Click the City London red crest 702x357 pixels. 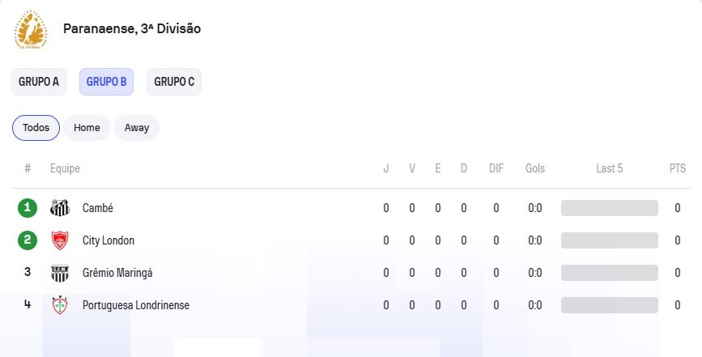tap(60, 240)
